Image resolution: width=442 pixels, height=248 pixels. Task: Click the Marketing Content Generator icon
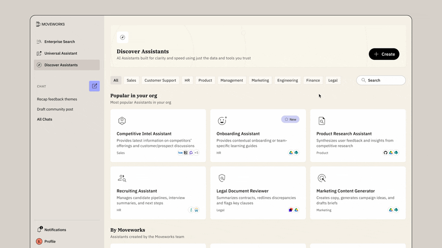(x=322, y=178)
